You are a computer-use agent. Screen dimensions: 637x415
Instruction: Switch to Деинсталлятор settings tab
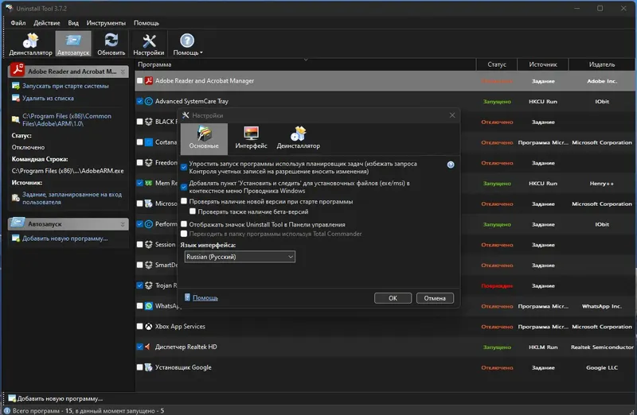point(298,139)
